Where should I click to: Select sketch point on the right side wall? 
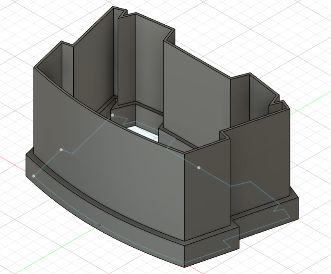click(x=199, y=168)
